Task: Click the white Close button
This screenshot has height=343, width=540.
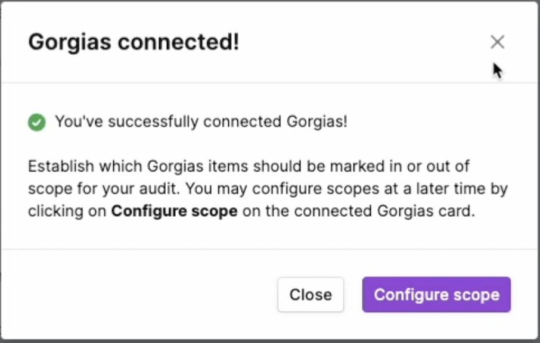Action: 311,295
